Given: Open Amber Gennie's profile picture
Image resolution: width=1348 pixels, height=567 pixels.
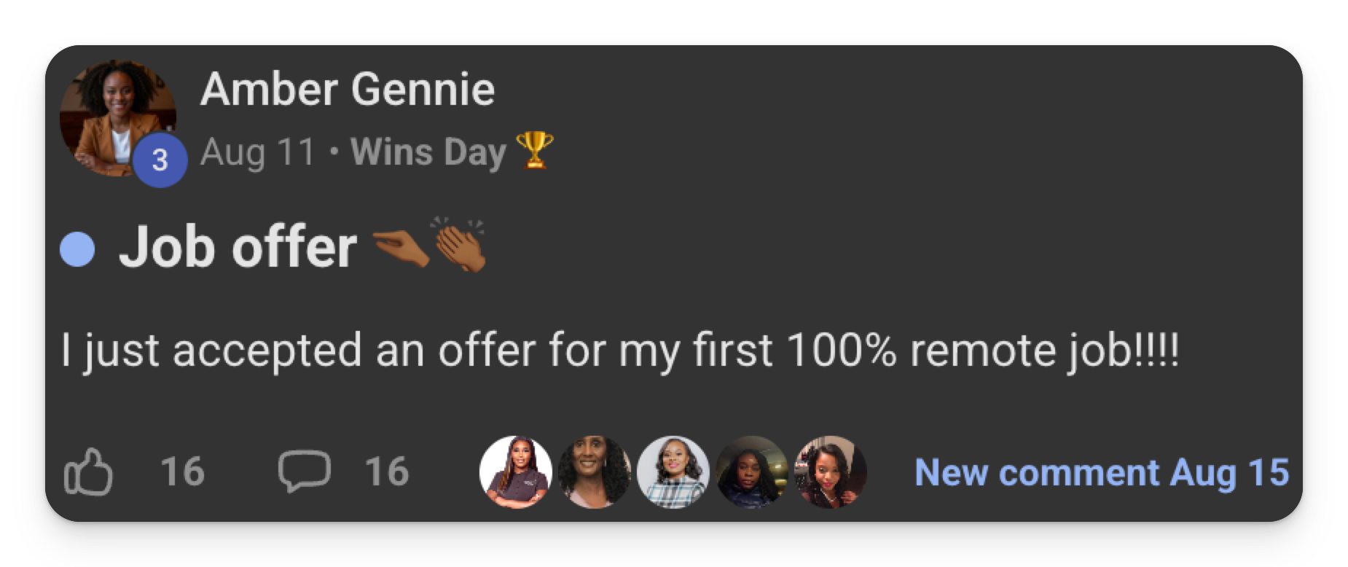Looking at the screenshot, I should point(117,117).
